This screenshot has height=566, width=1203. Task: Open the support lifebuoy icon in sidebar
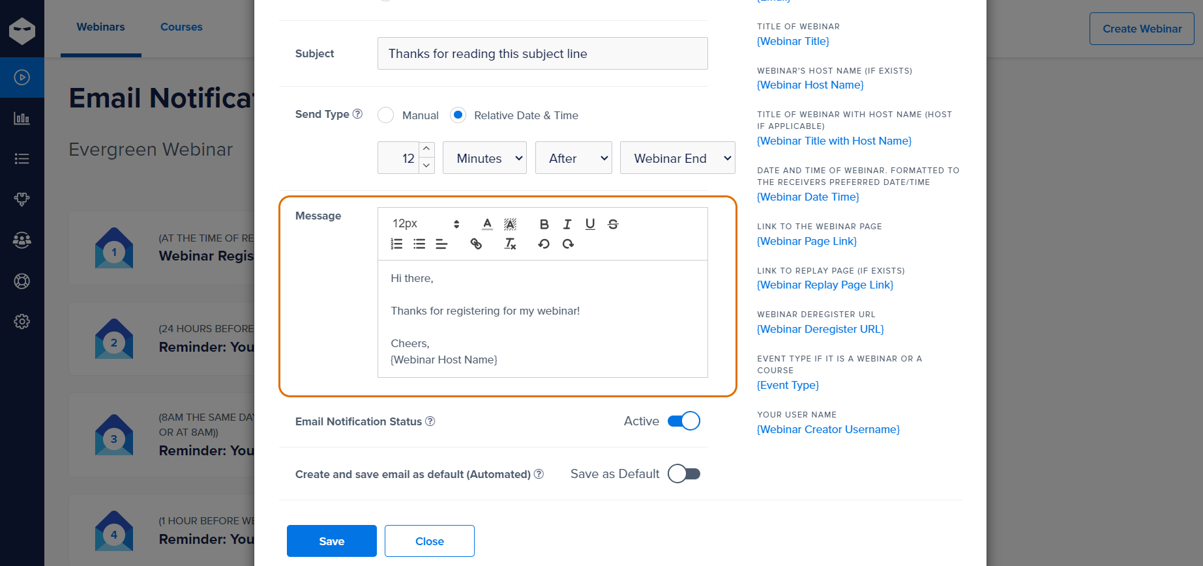click(22, 281)
